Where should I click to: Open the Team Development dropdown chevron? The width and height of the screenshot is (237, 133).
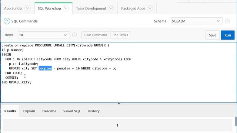[111, 8]
